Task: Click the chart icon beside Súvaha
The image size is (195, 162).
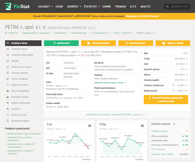Action: 8,61
